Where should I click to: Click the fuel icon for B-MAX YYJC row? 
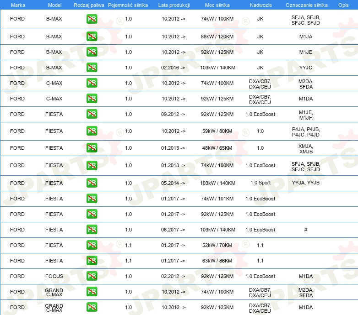(92, 68)
